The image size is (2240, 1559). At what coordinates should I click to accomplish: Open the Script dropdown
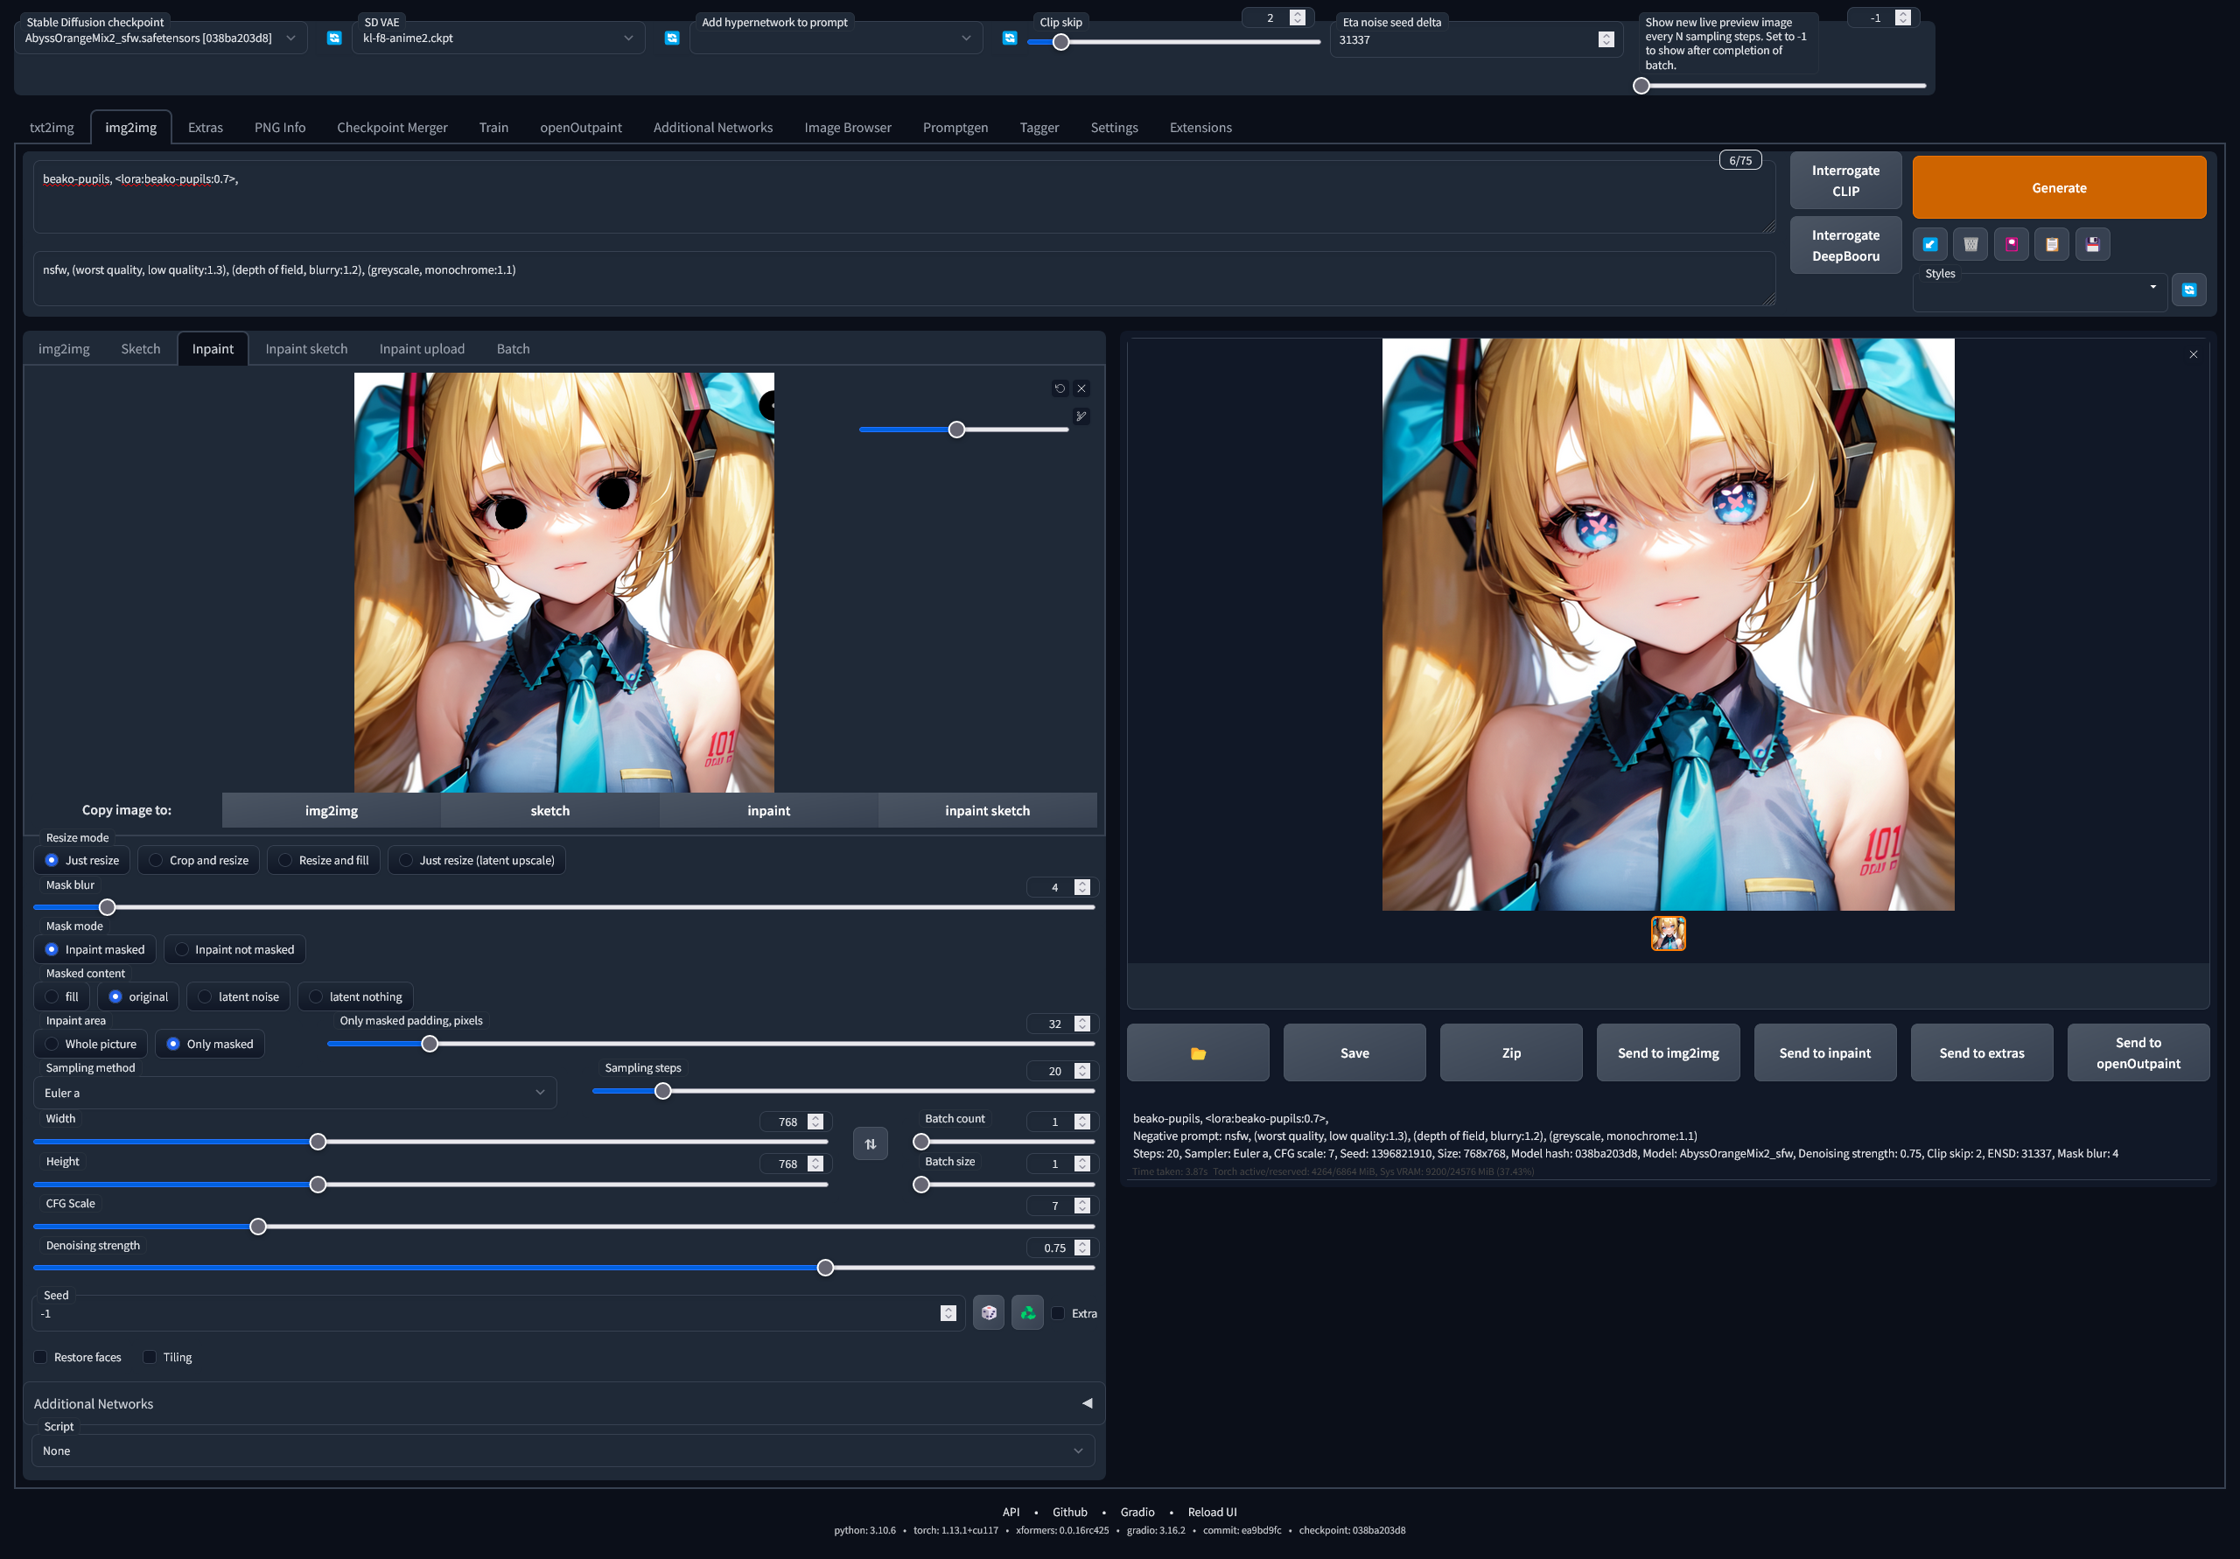pyautogui.click(x=563, y=1451)
